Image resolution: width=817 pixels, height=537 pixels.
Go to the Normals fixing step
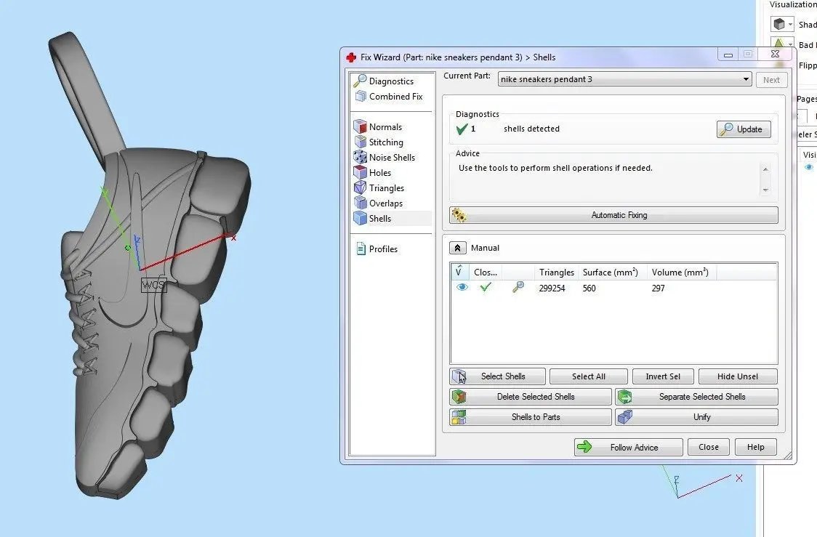(378, 126)
